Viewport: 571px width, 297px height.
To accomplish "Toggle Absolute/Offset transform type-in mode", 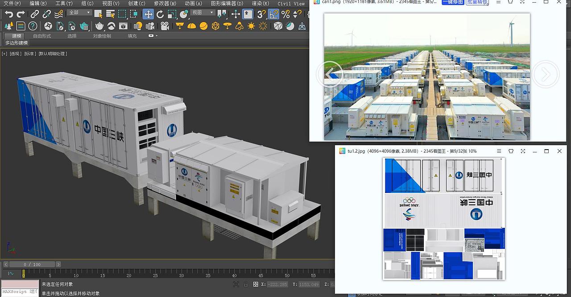I will pyautogui.click(x=256, y=284).
